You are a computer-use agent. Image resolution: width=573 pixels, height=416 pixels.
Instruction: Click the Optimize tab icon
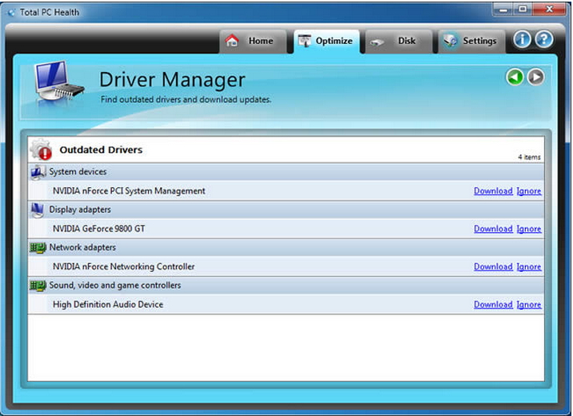click(x=304, y=41)
